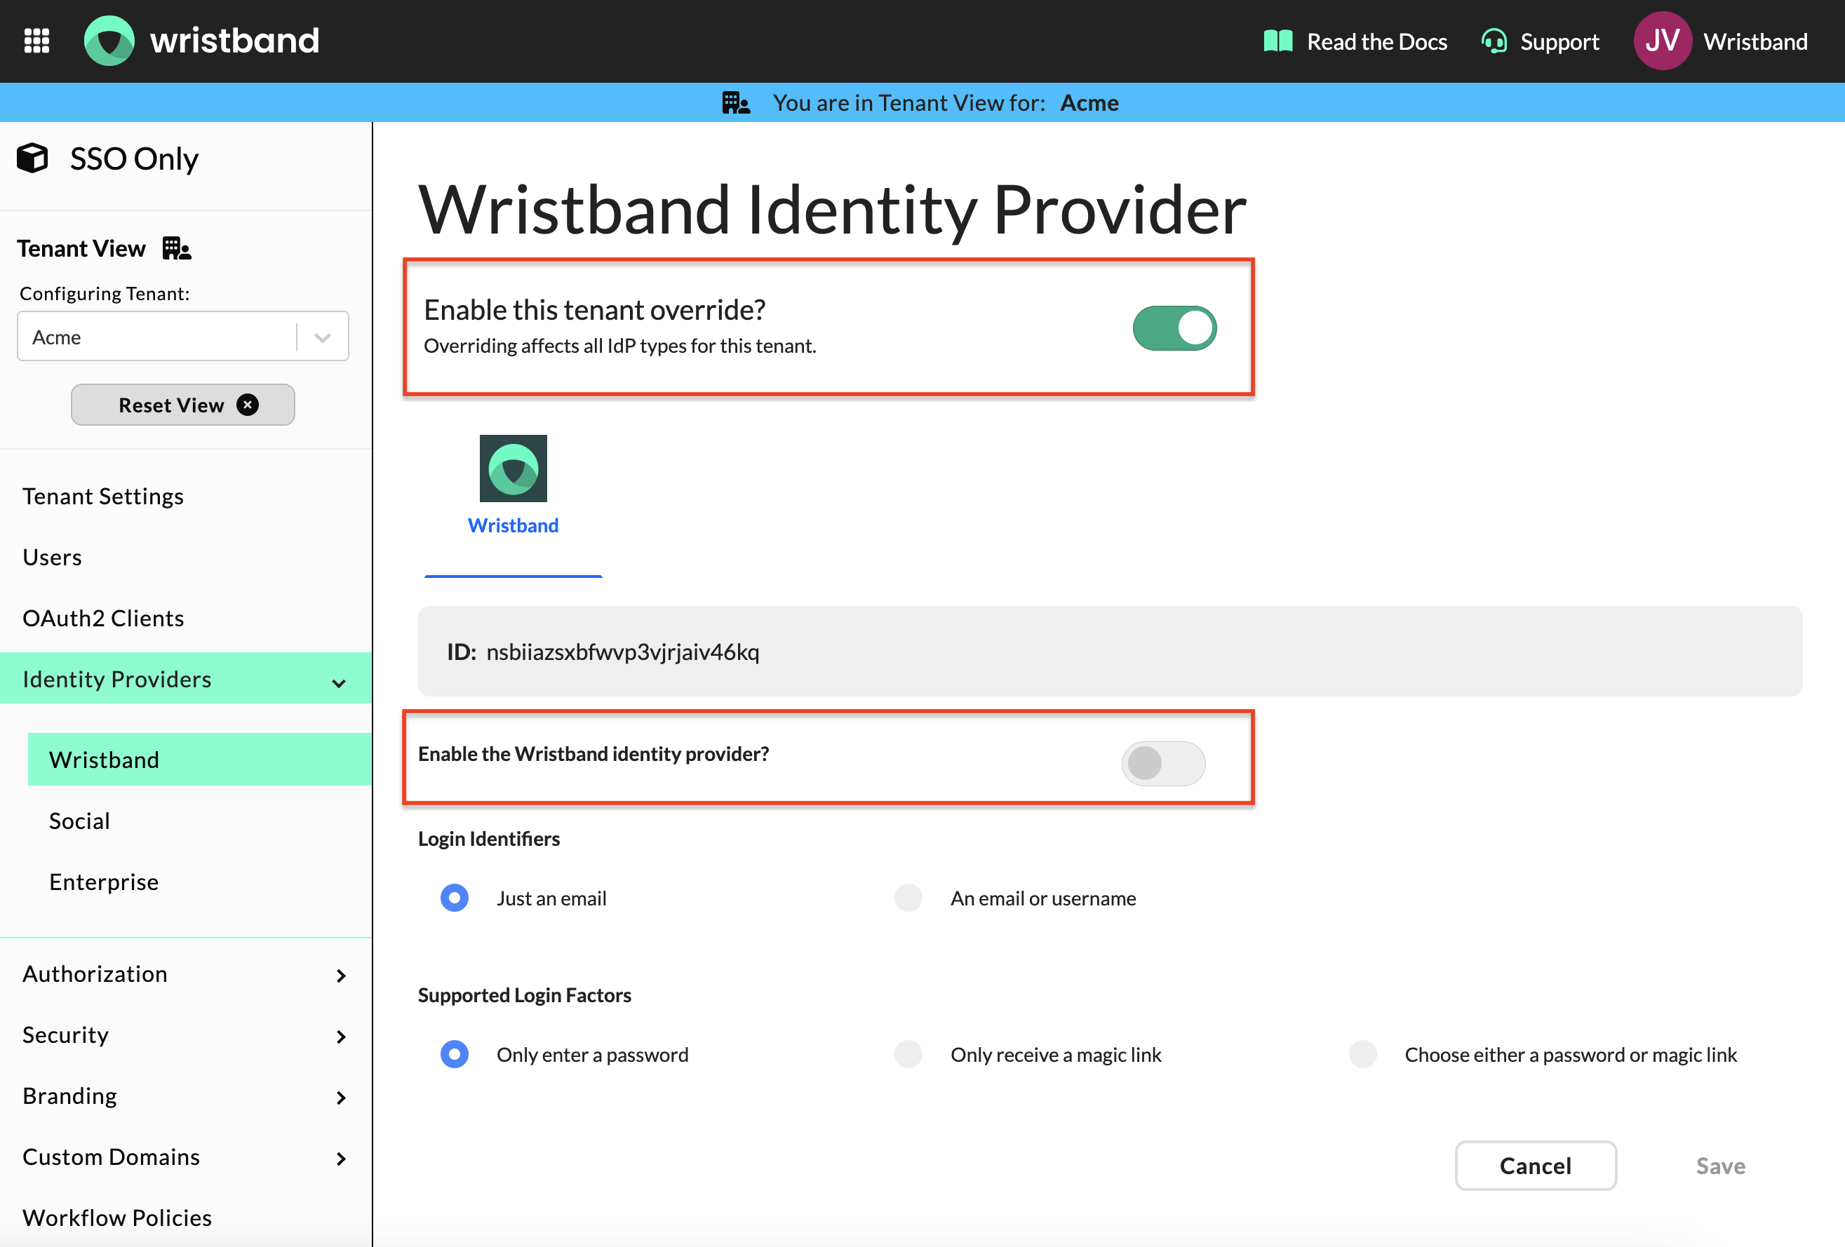Choose Only receive a magic link option

[x=908, y=1054]
